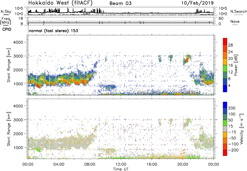Click the Power [dB] colorbar title

(236, 65)
